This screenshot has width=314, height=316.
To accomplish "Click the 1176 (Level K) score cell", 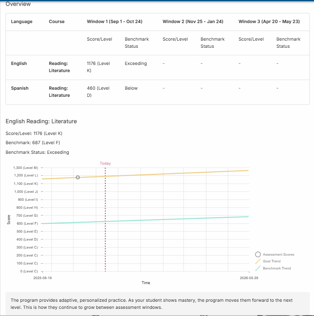I will [x=98, y=67].
